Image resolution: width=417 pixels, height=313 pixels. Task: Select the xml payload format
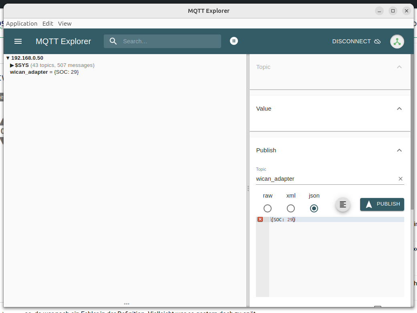click(291, 208)
